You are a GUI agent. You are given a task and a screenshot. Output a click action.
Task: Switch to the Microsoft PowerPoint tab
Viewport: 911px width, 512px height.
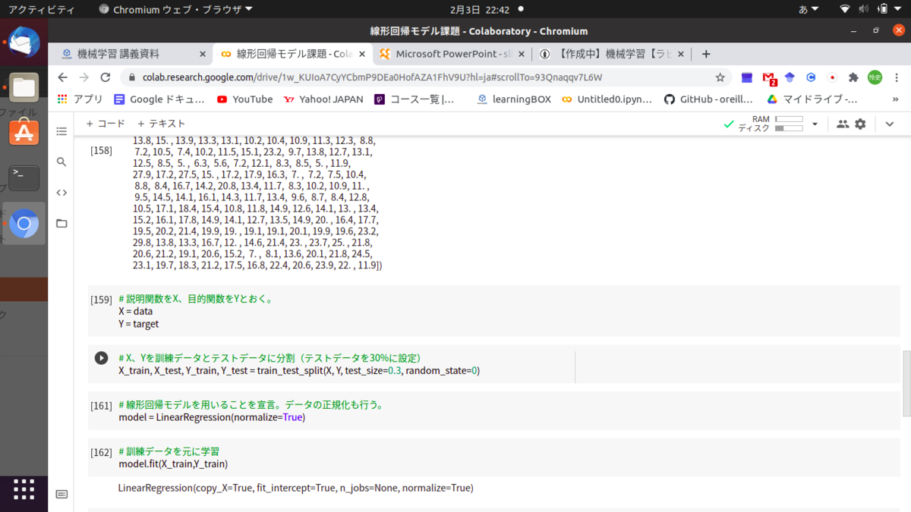(x=451, y=54)
